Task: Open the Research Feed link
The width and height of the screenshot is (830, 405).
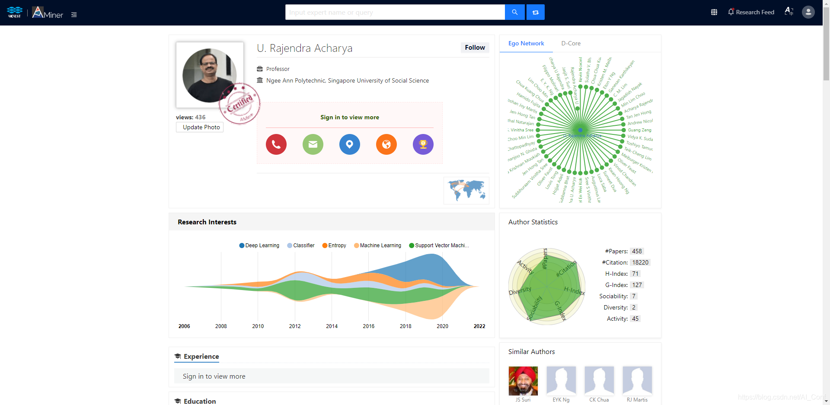Action: click(x=755, y=12)
